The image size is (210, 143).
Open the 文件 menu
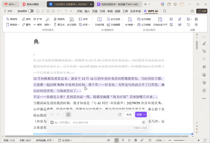point(8,11)
